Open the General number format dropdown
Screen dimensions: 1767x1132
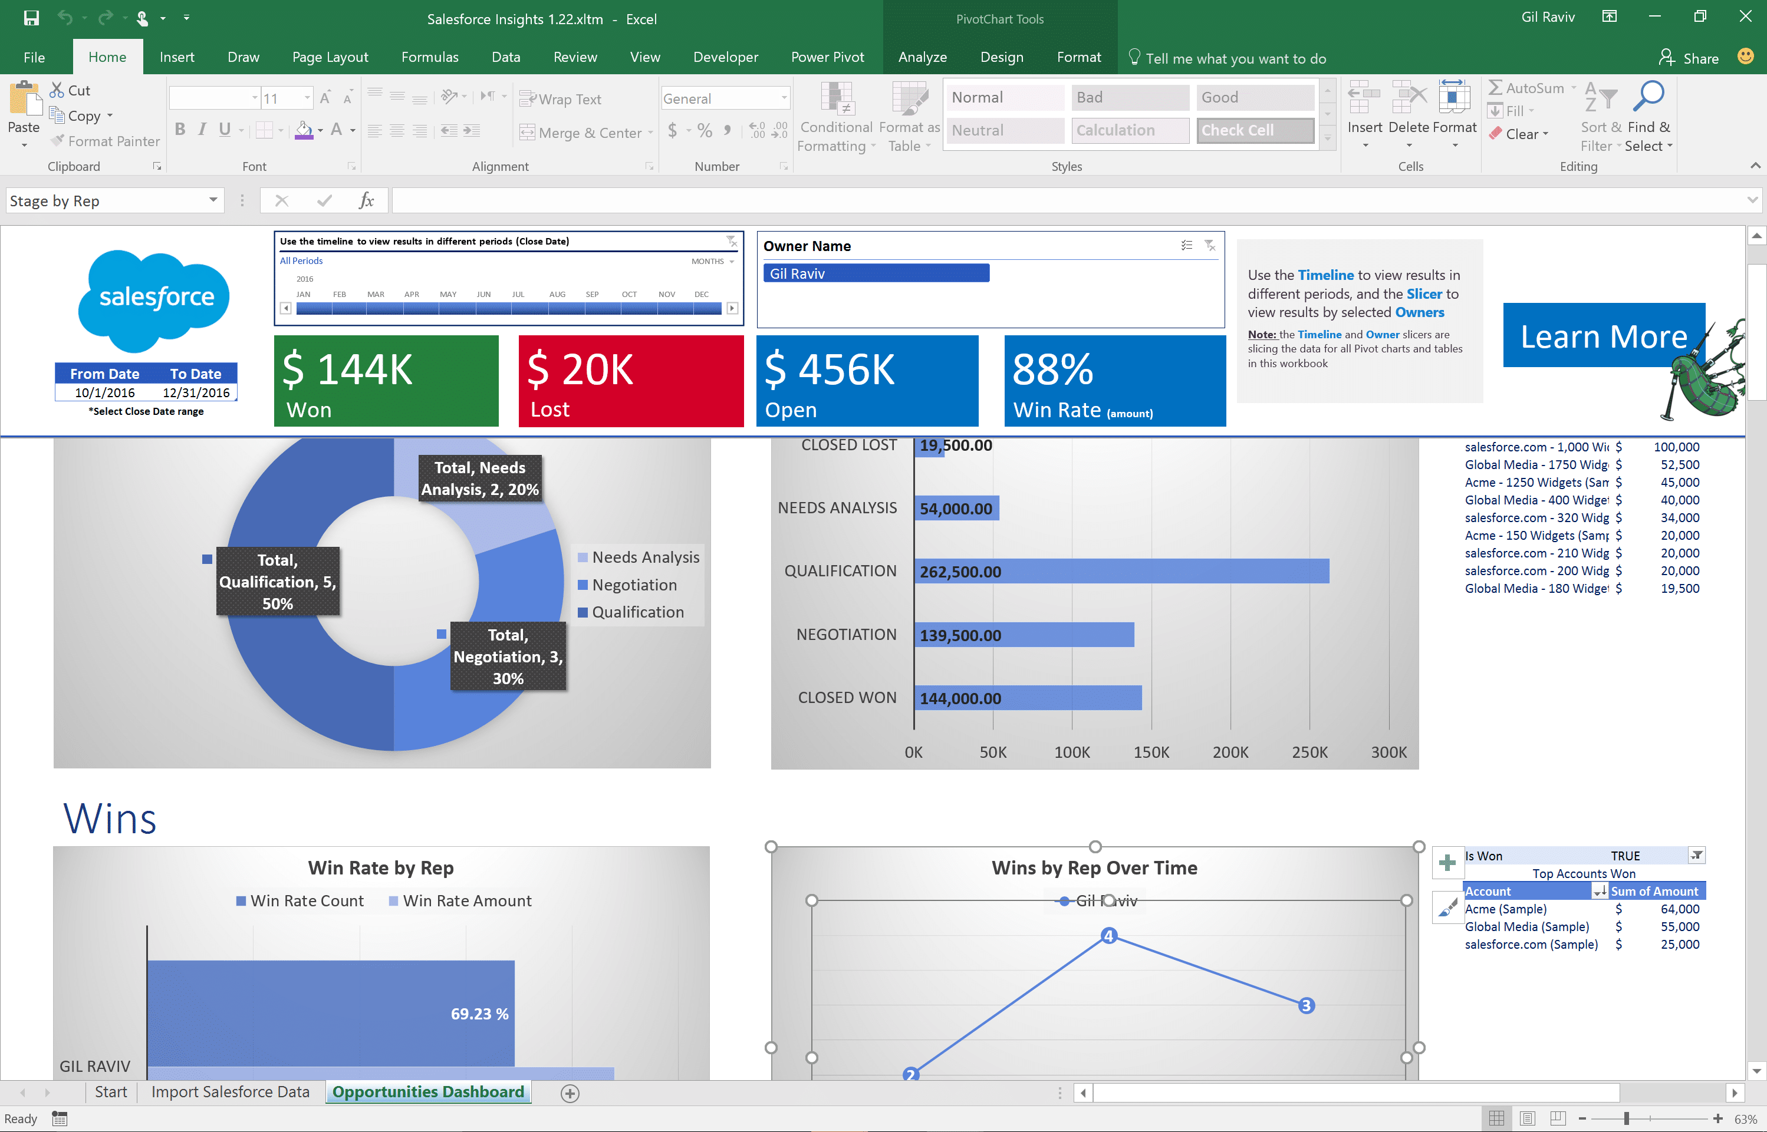click(784, 98)
